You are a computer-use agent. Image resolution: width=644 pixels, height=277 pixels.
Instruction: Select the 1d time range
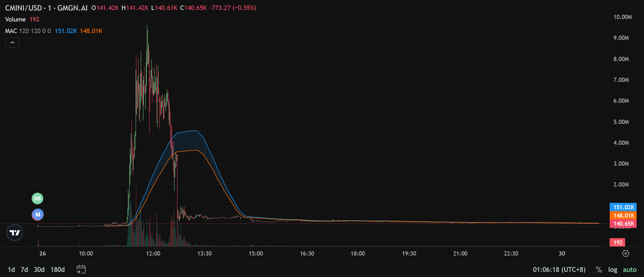tap(11, 269)
